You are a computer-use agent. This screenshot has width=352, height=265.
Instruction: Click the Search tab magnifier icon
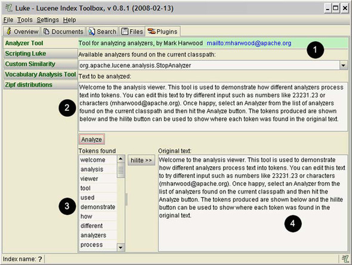(x=92, y=32)
